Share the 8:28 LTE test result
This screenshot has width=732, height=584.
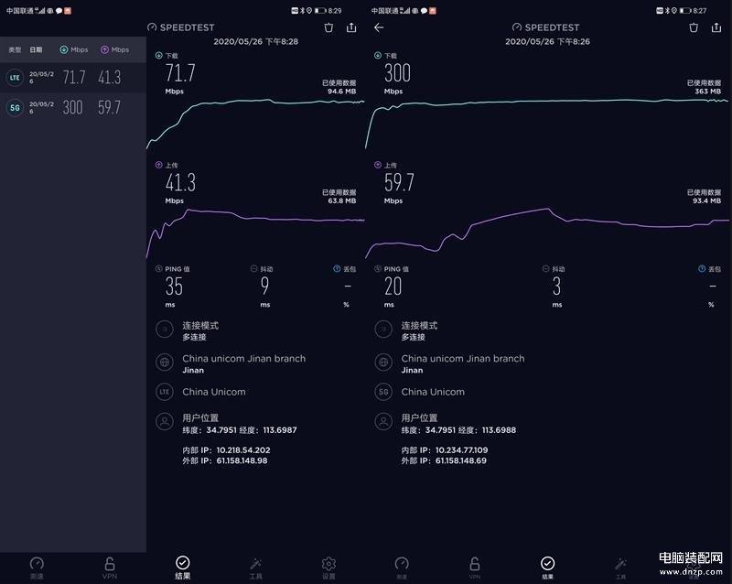pos(351,27)
